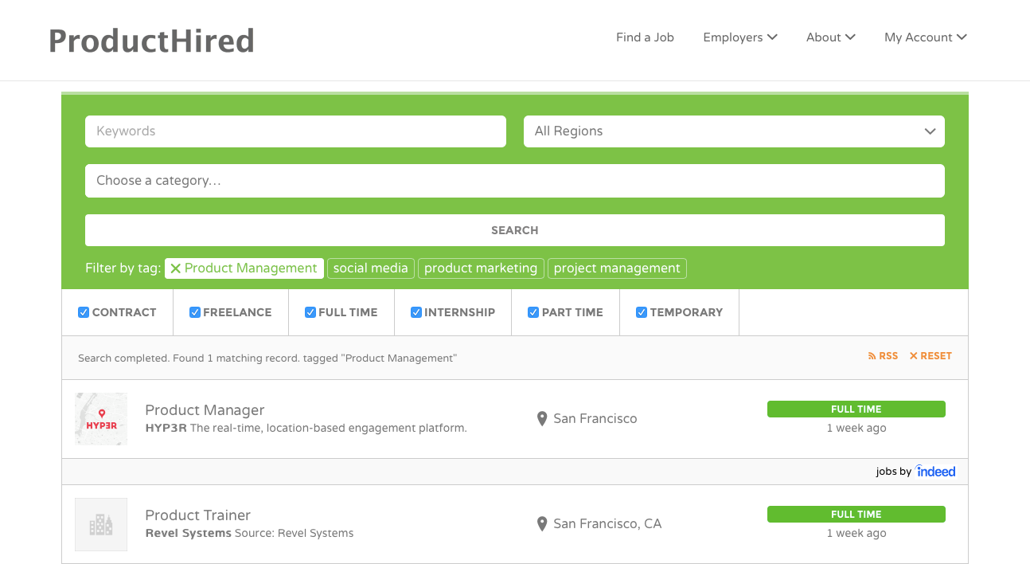The image size is (1030, 564).
Task: Click the ProductHired site logo
Action: tap(151, 40)
